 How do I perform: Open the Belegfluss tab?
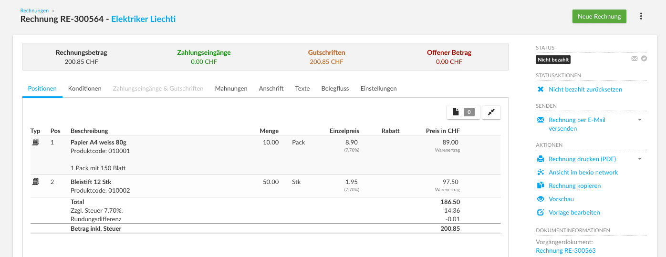point(335,88)
